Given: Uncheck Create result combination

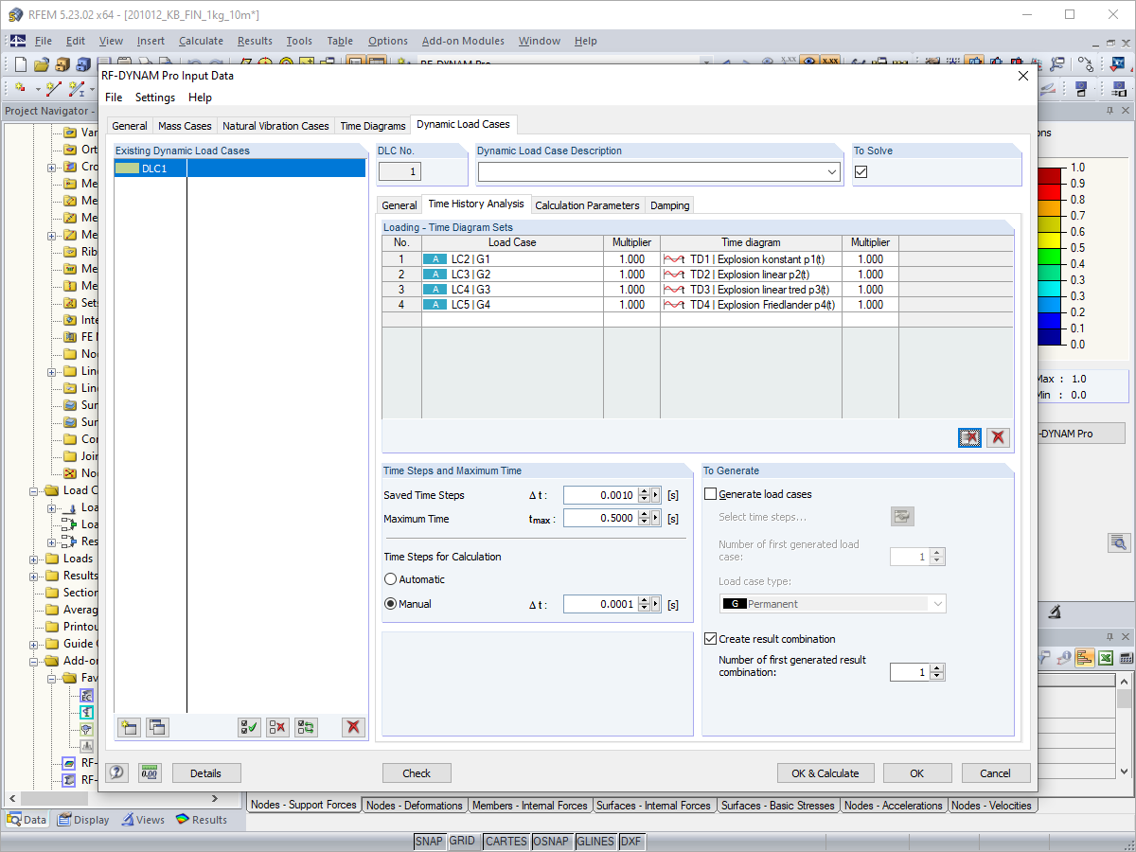Looking at the screenshot, I should [x=711, y=638].
